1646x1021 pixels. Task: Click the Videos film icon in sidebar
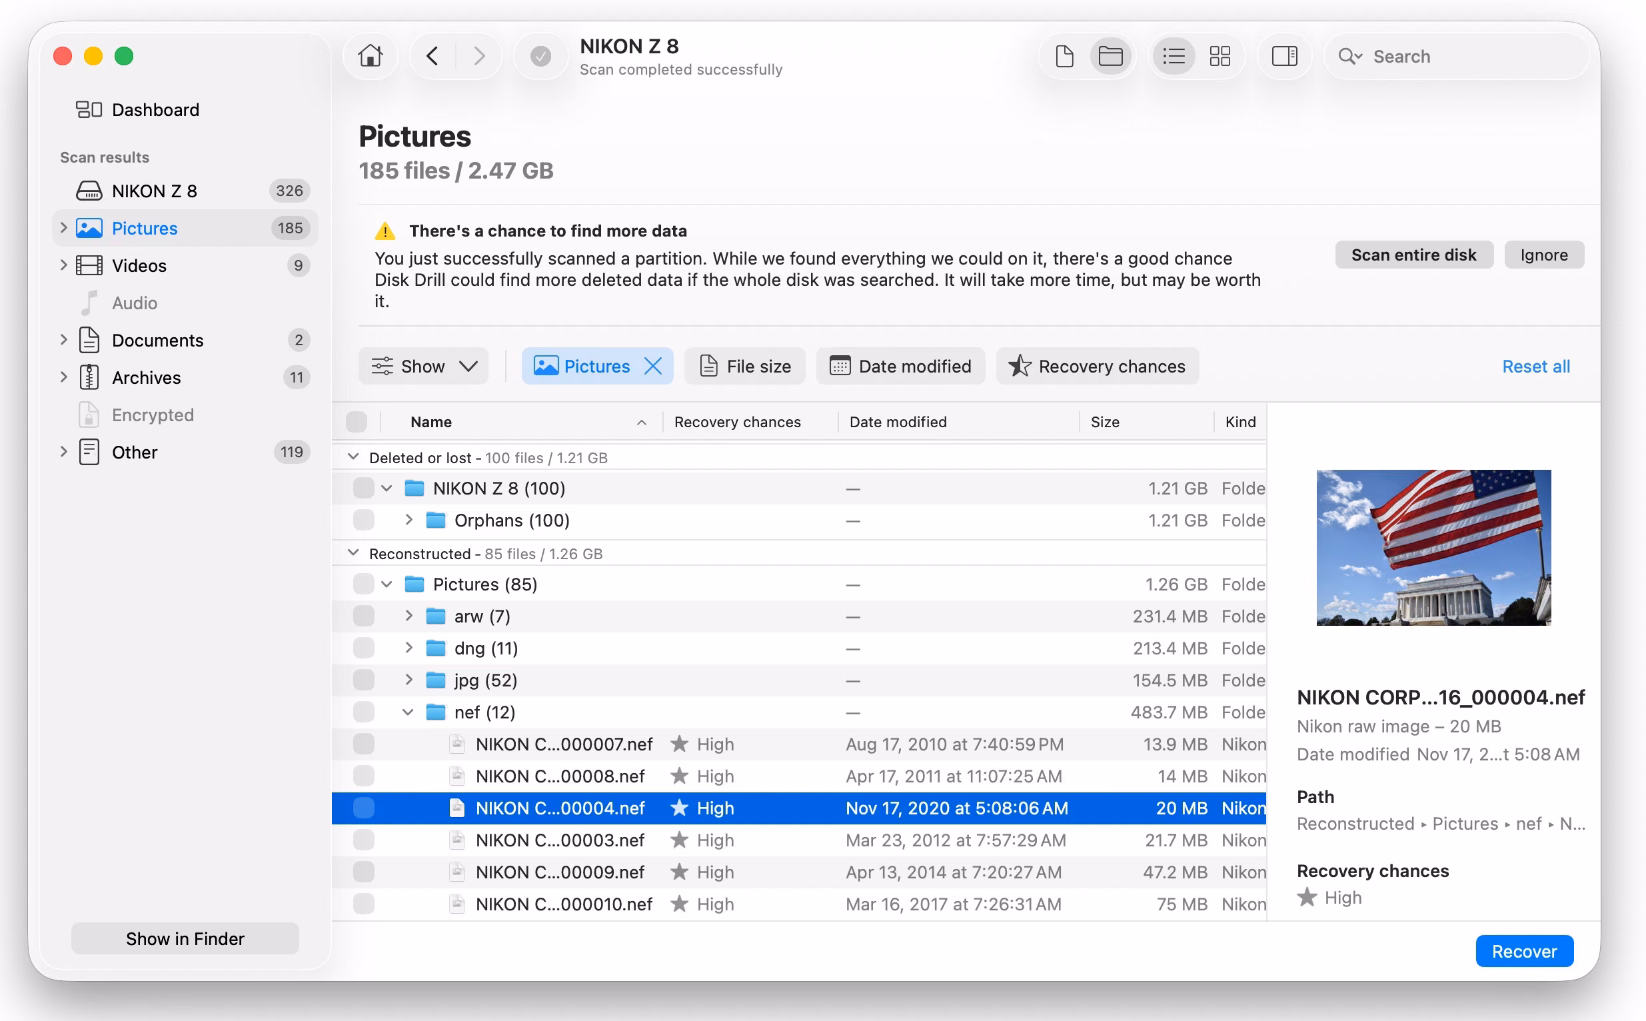tap(89, 265)
